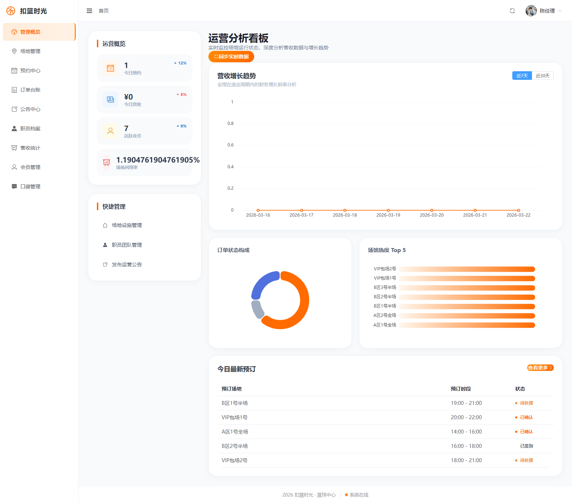
Task: Click the 订单台账 document icon
Action: [14, 90]
